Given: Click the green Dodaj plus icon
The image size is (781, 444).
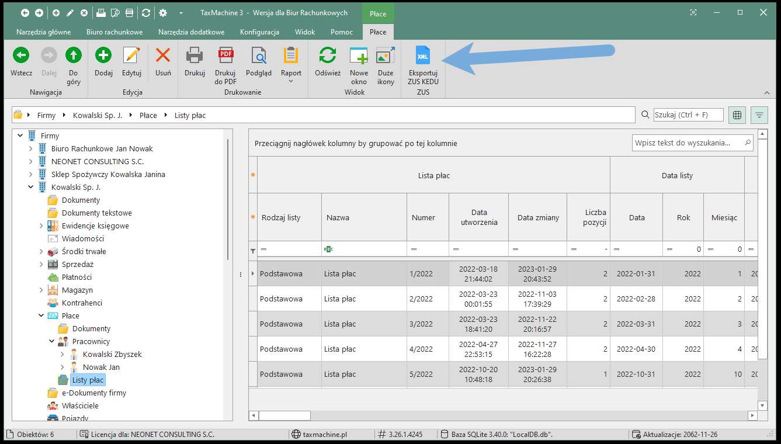Looking at the screenshot, I should point(103,56).
